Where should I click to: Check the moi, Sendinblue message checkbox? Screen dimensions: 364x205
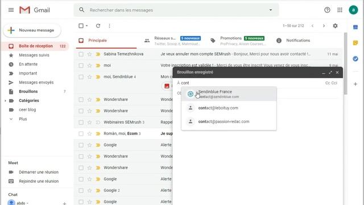(81, 77)
